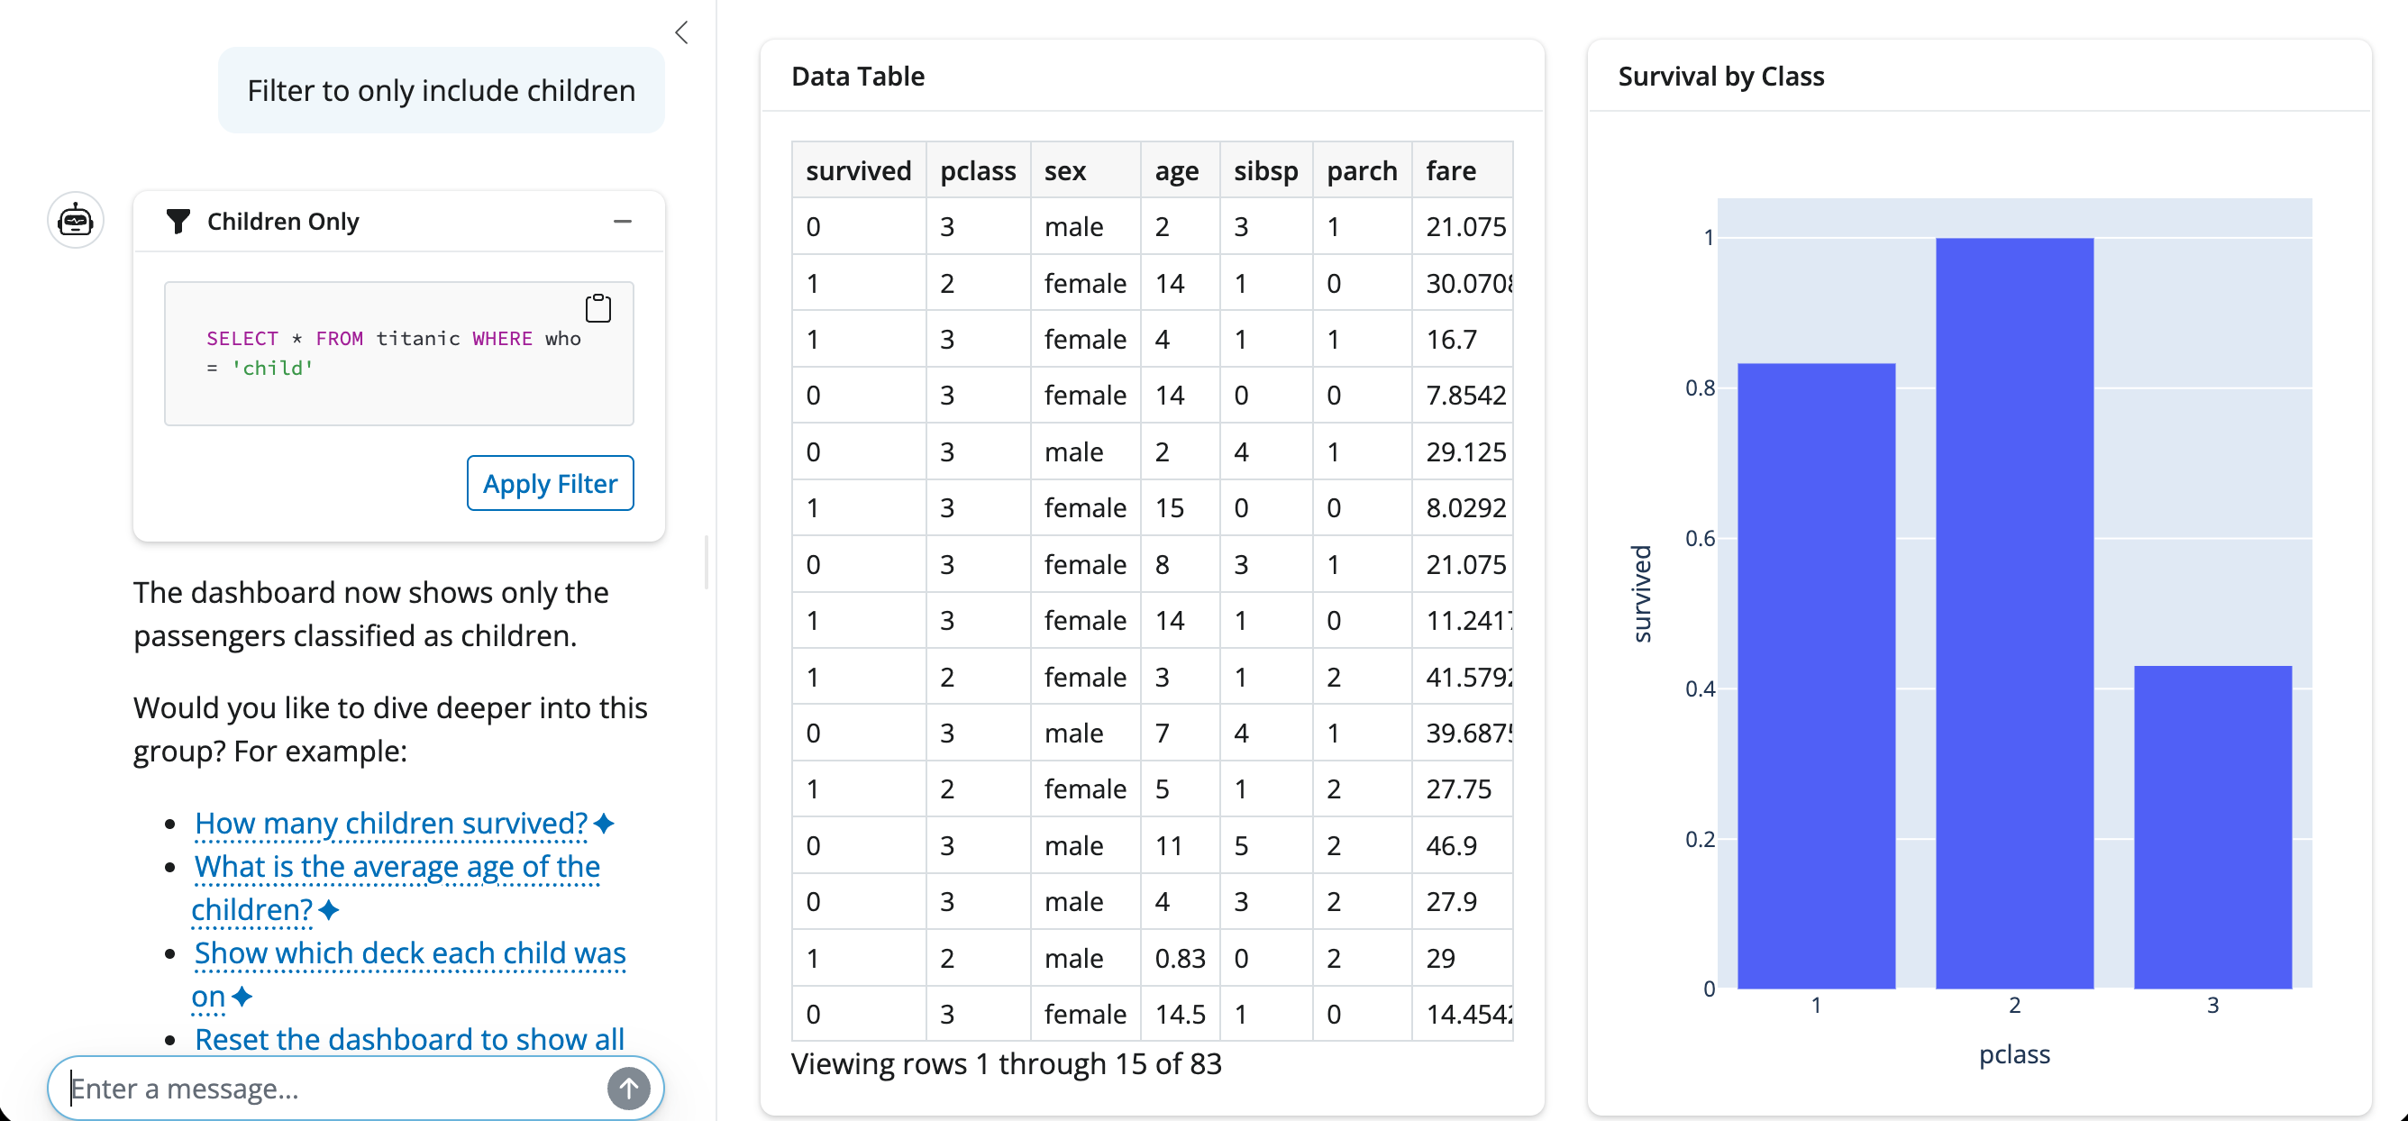
Task: Open 'What is the average age of the children?'
Action: coord(397,868)
